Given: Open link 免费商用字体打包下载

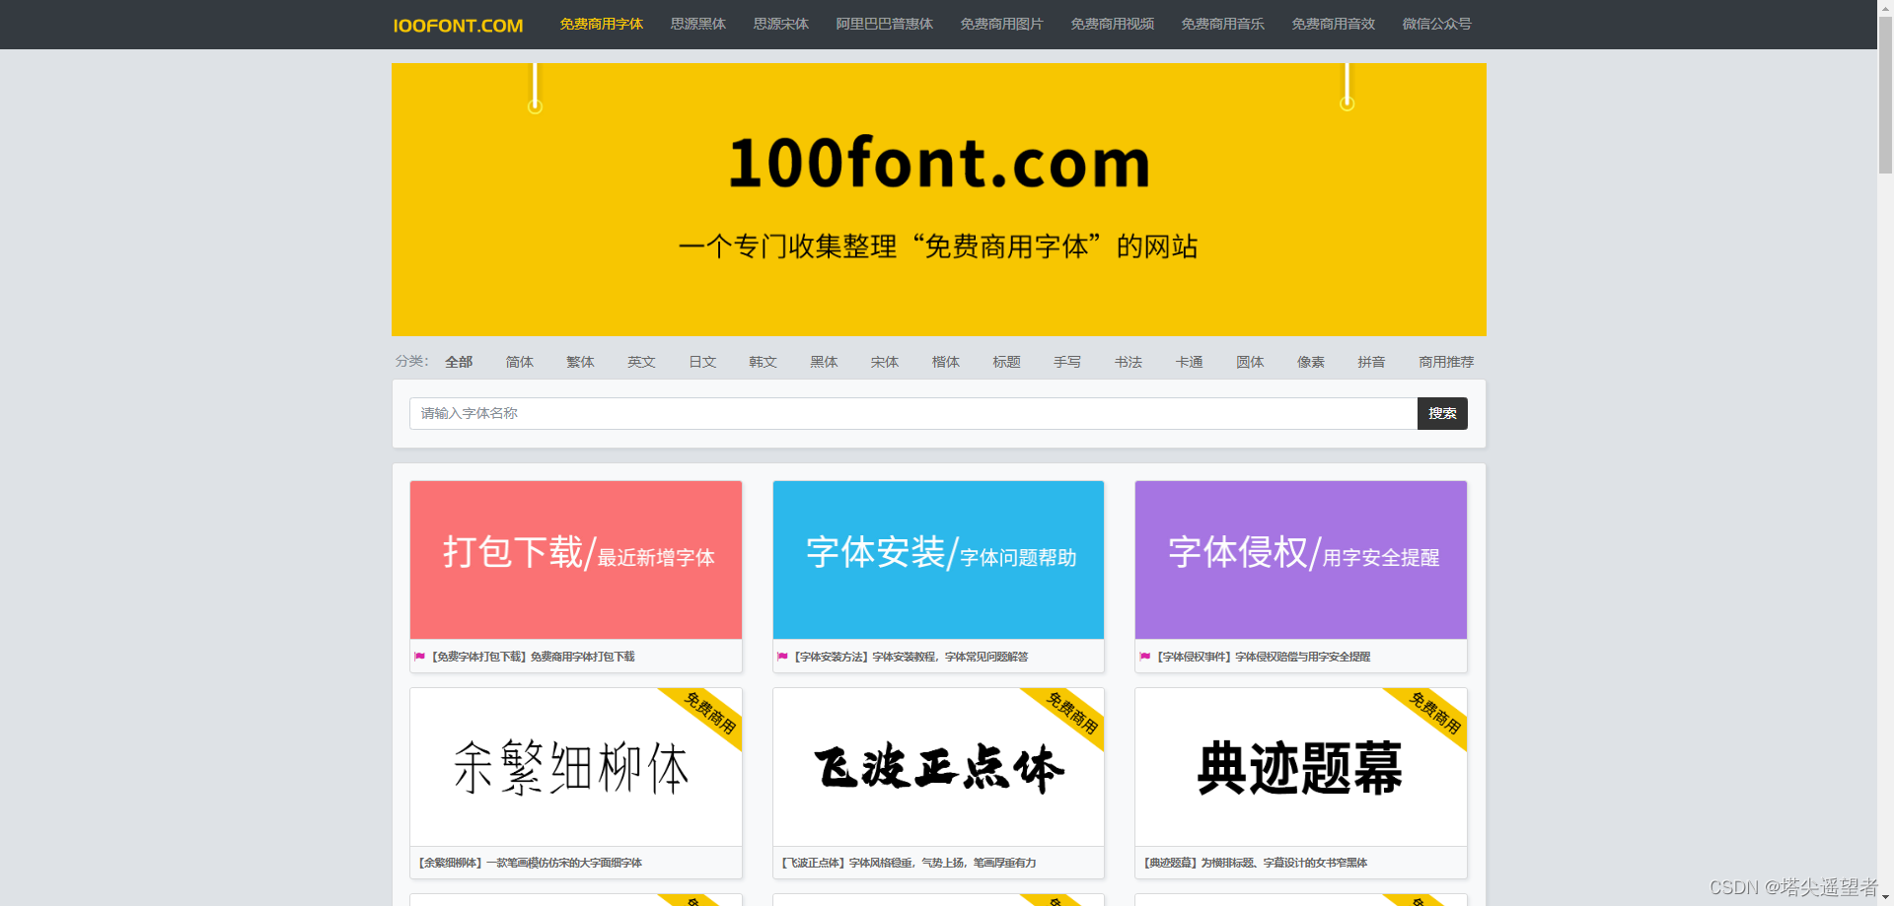Looking at the screenshot, I should pyautogui.click(x=582, y=657).
